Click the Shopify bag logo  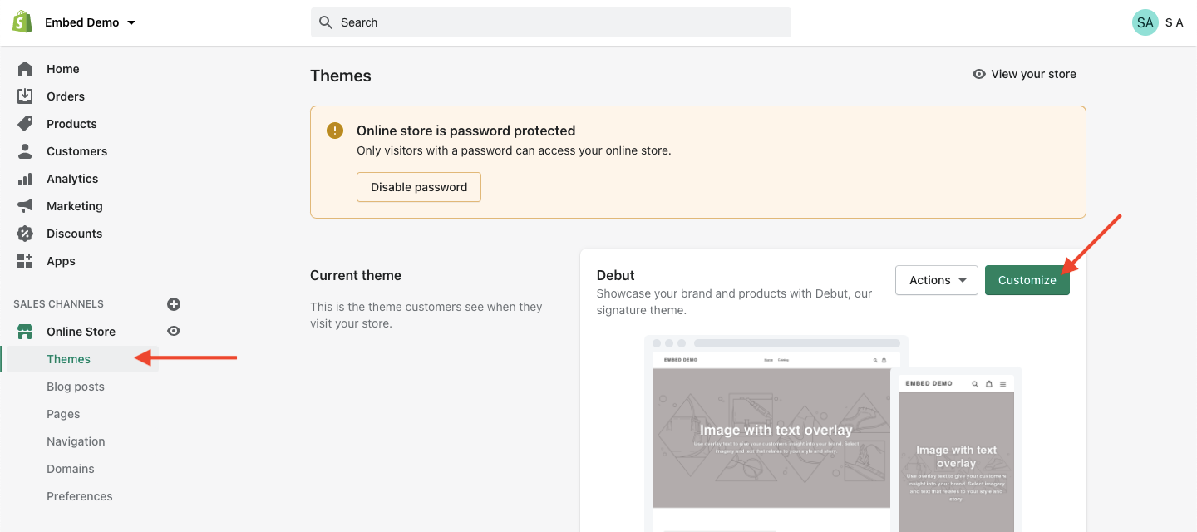coord(22,22)
